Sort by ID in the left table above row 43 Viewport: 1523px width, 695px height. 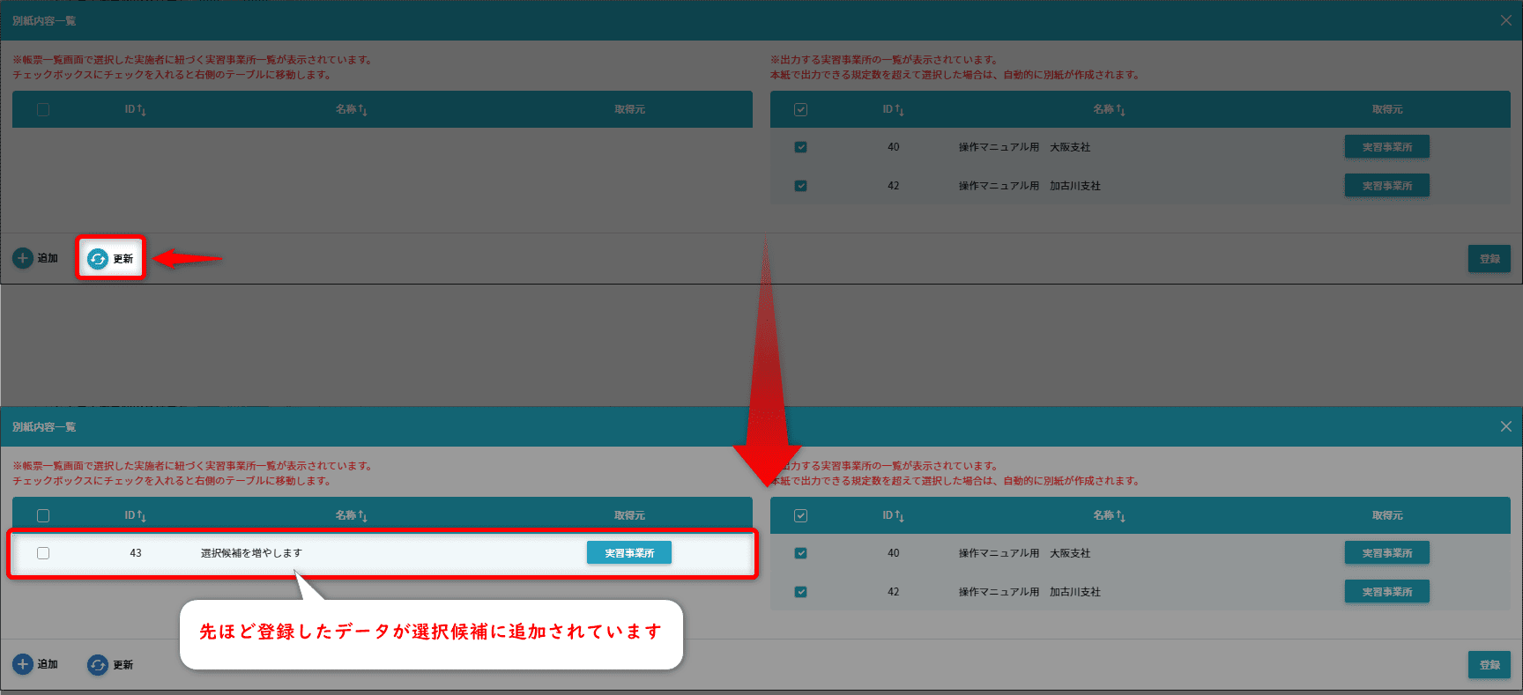pos(135,515)
